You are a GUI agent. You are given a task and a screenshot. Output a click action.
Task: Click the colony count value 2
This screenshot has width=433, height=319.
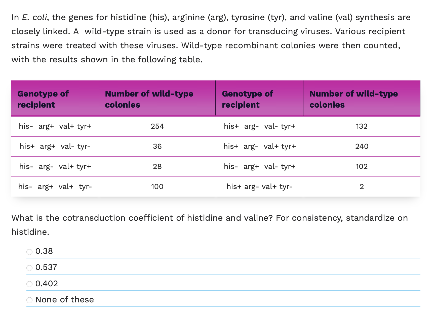tap(362, 187)
